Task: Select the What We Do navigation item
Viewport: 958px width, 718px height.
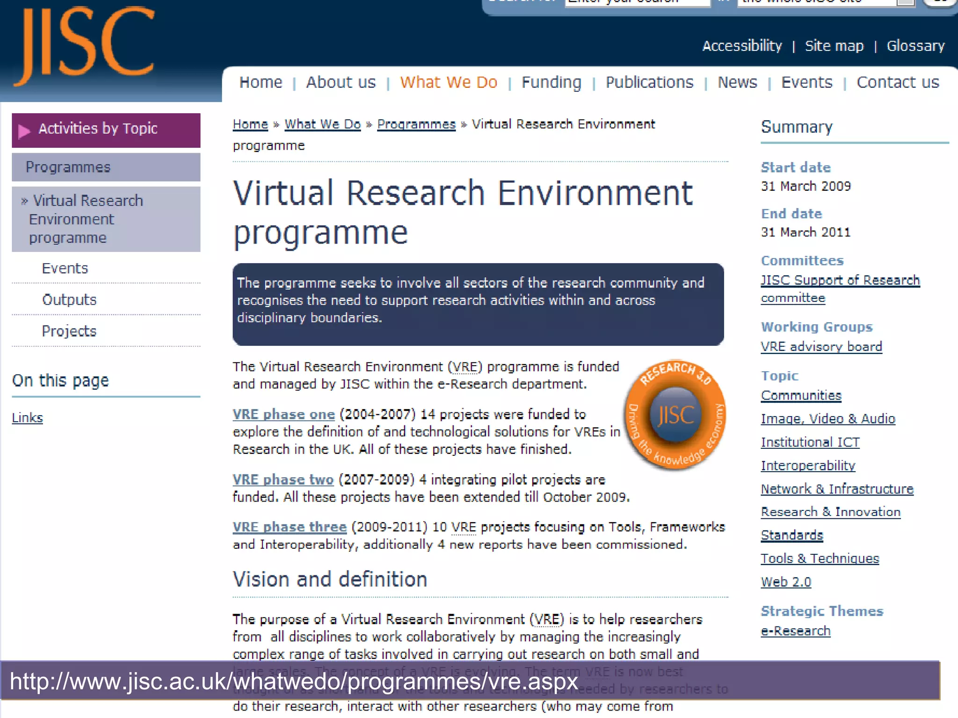Action: [449, 82]
